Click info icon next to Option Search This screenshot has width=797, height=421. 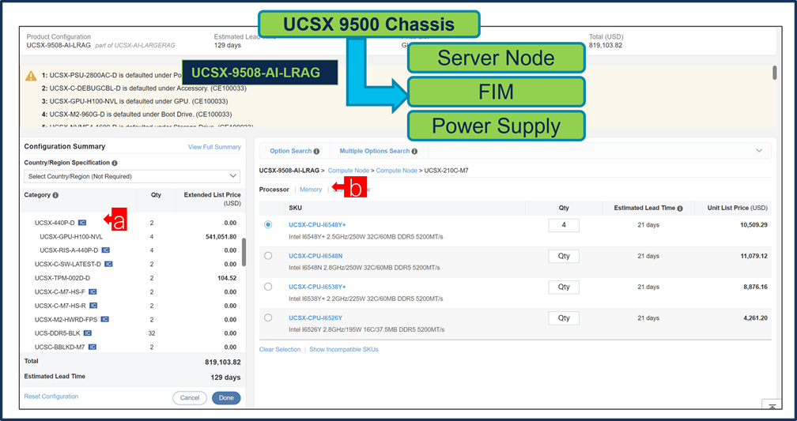316,152
